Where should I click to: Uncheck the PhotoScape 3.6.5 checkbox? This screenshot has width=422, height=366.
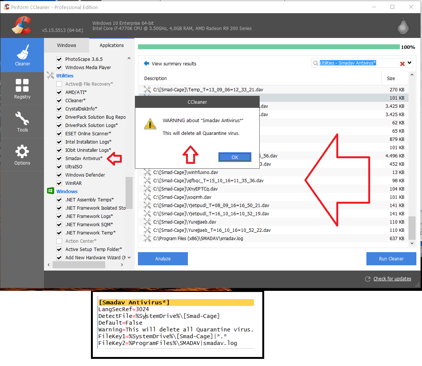(x=59, y=59)
